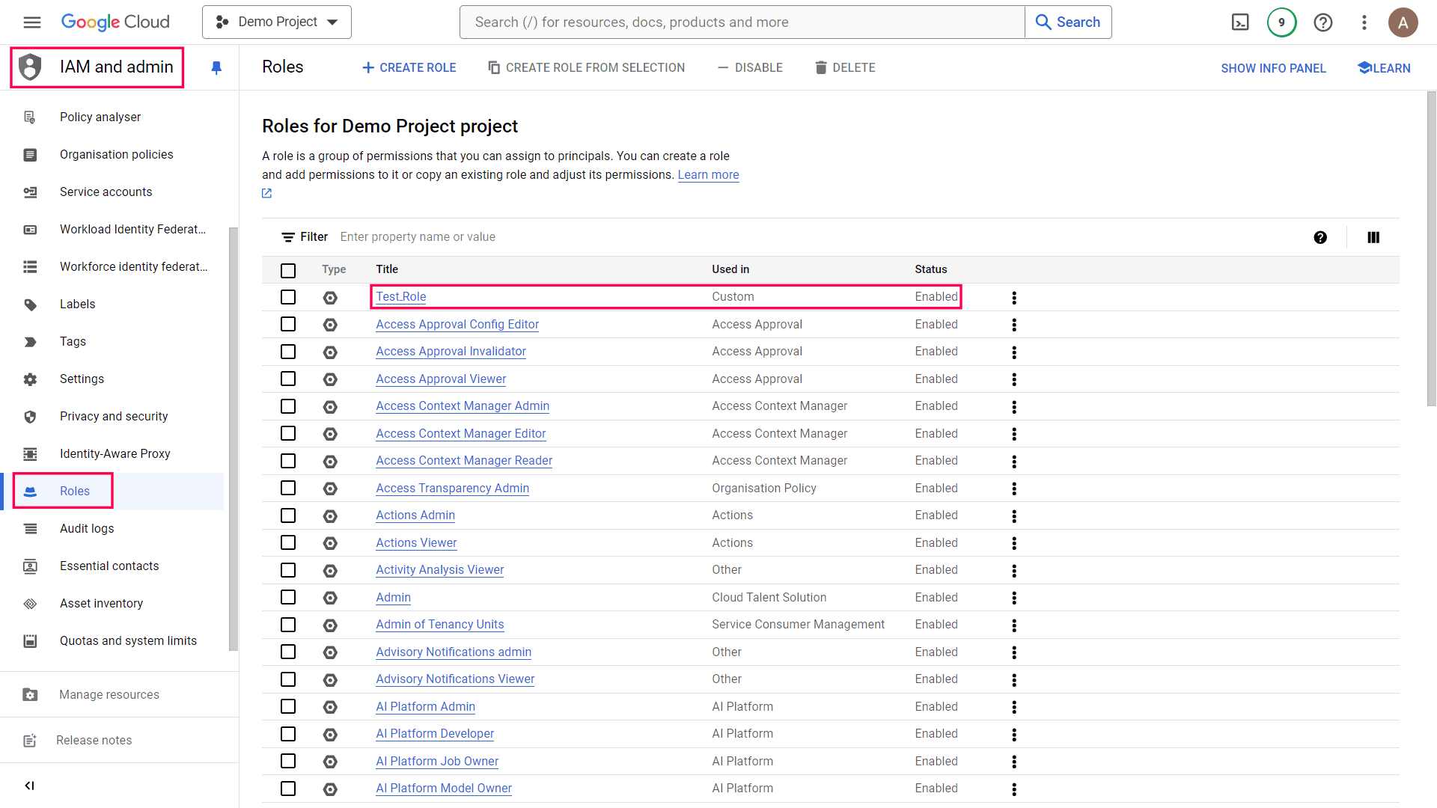Click the filter help icon

point(1320,237)
